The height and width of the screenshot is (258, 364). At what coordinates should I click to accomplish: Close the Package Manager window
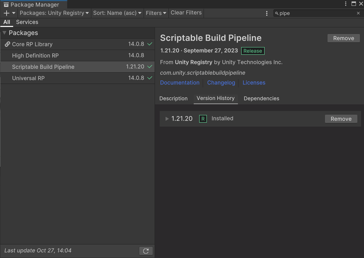pyautogui.click(x=361, y=4)
